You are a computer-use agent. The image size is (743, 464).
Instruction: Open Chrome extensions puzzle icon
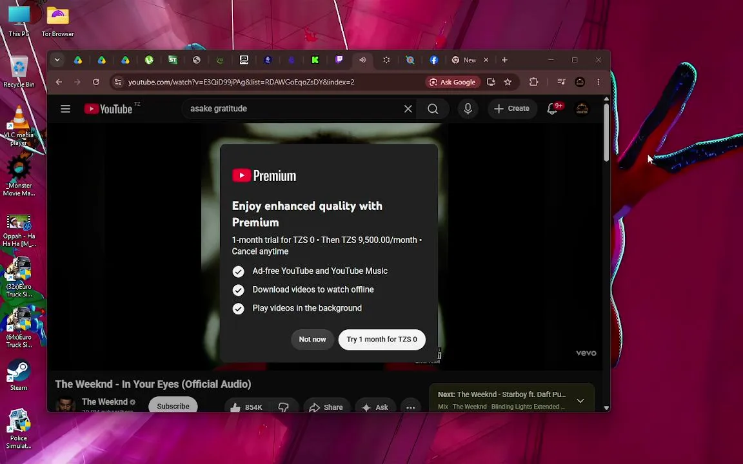tap(534, 82)
